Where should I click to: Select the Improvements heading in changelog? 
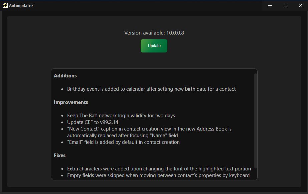(x=71, y=102)
